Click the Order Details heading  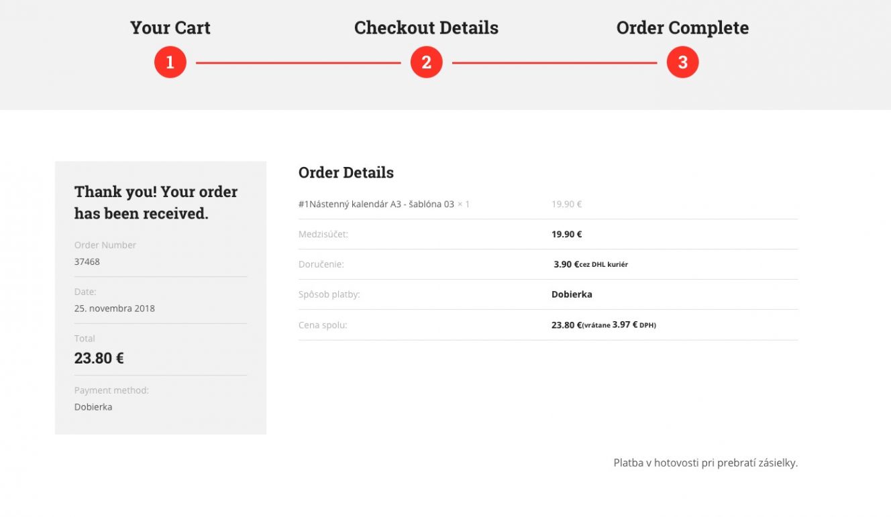[346, 172]
